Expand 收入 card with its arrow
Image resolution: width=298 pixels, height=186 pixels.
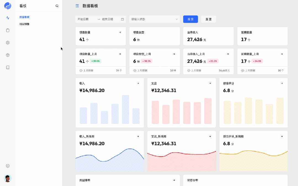(138, 83)
